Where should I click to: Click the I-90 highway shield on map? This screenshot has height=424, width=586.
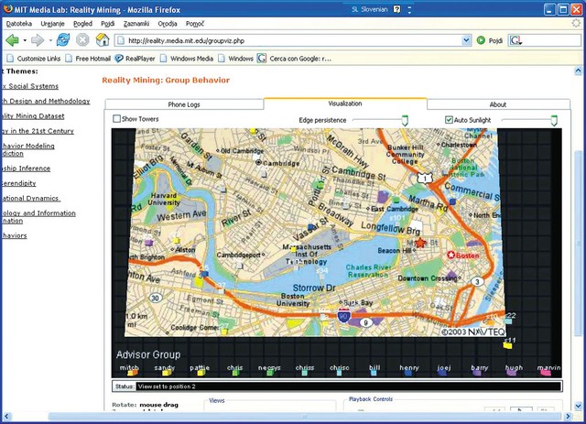pos(343,316)
